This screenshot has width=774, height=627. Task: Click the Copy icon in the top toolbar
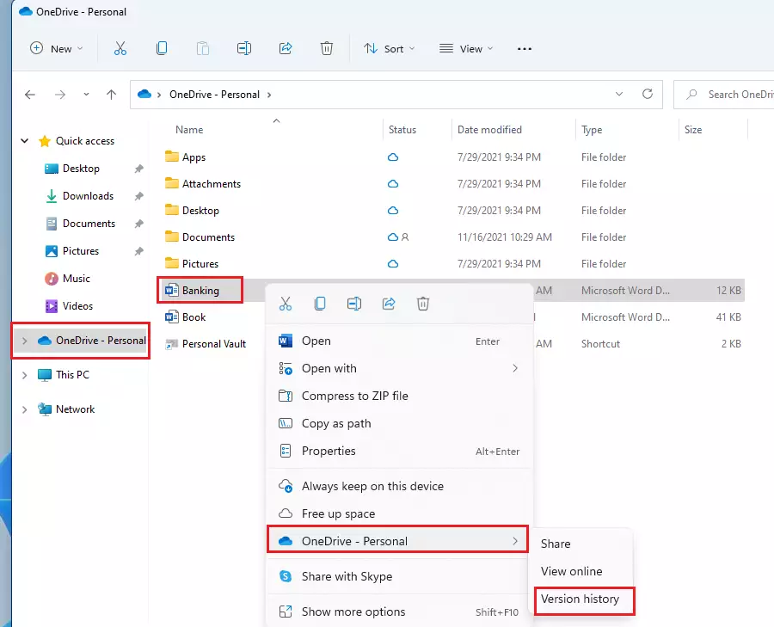point(162,48)
